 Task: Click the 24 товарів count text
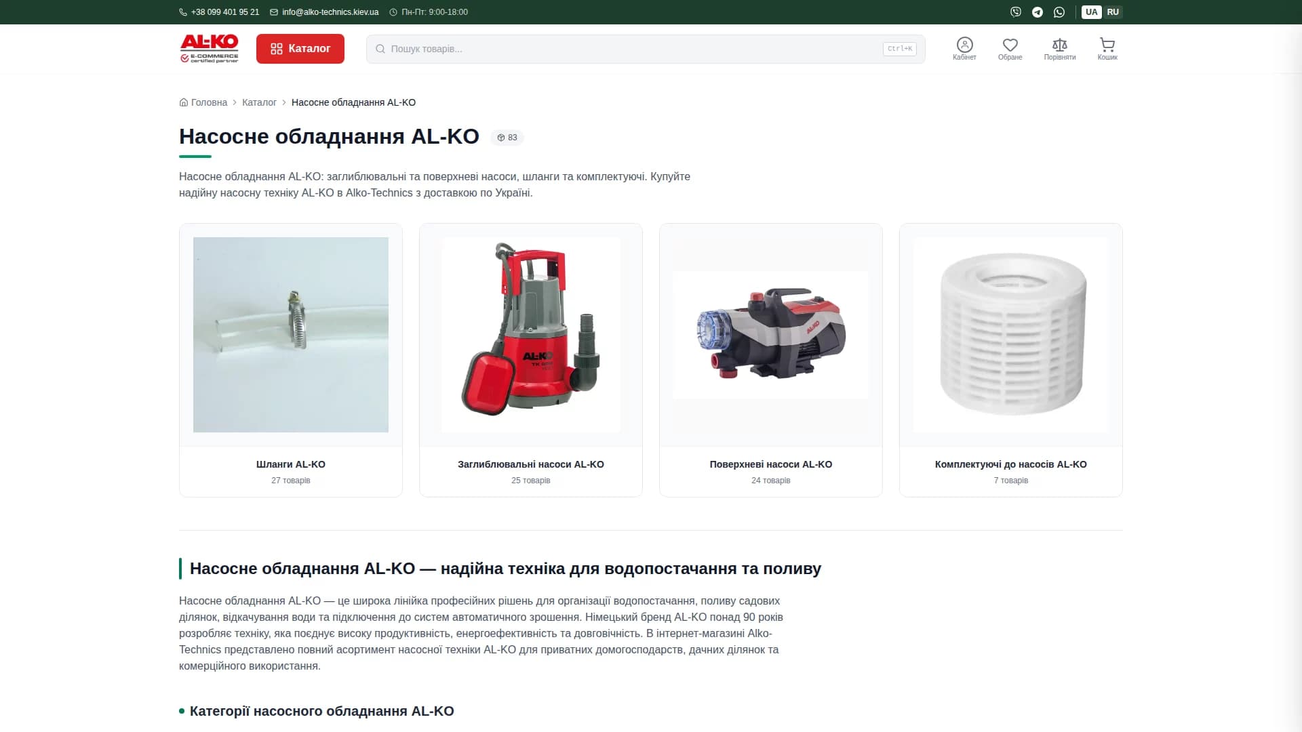point(771,481)
